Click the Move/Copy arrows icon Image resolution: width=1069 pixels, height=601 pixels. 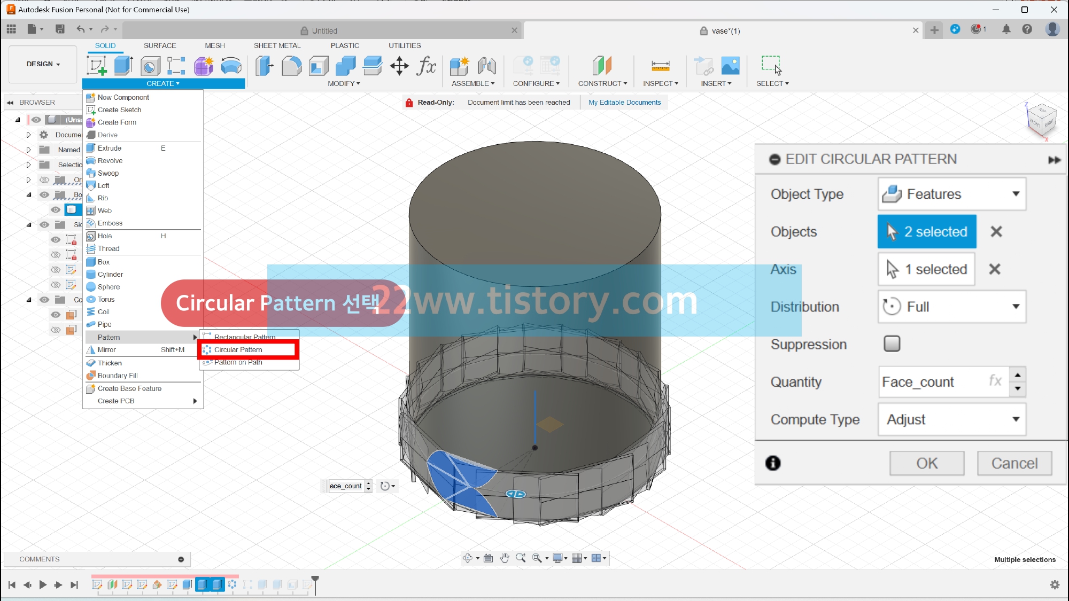pos(399,66)
